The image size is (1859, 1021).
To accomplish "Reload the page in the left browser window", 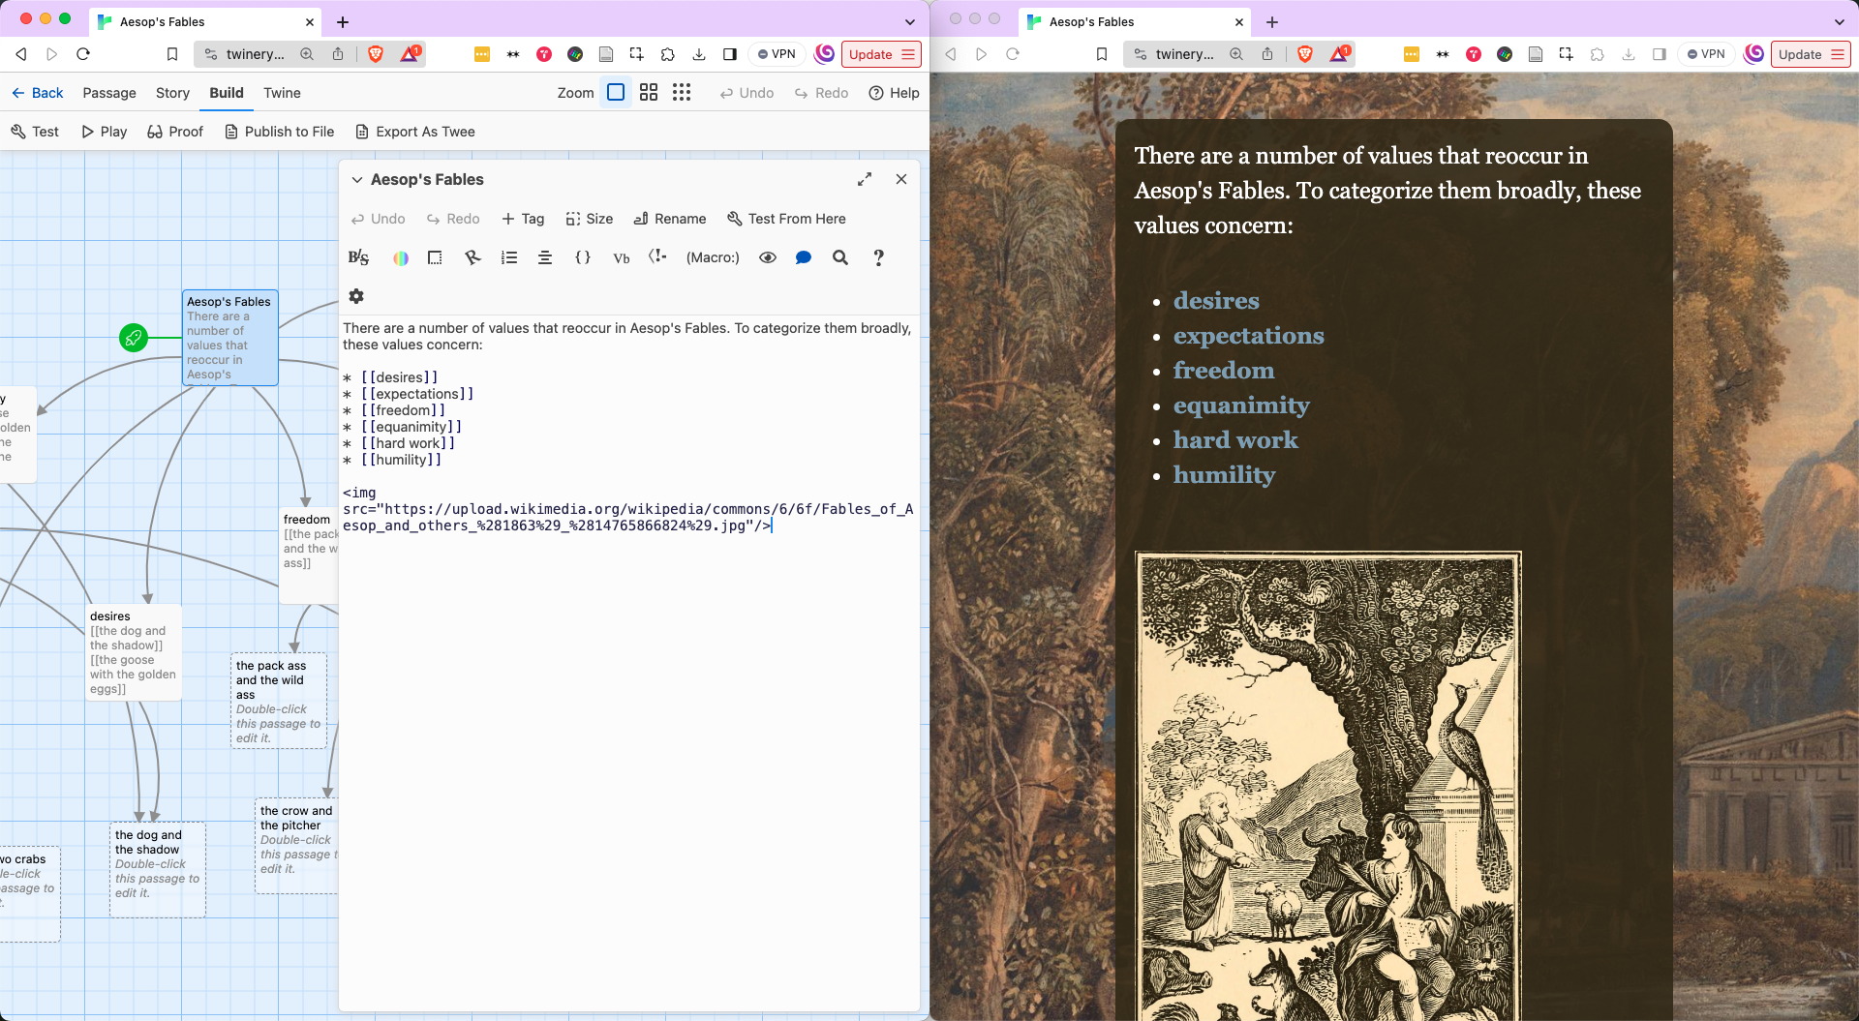I will (x=83, y=54).
